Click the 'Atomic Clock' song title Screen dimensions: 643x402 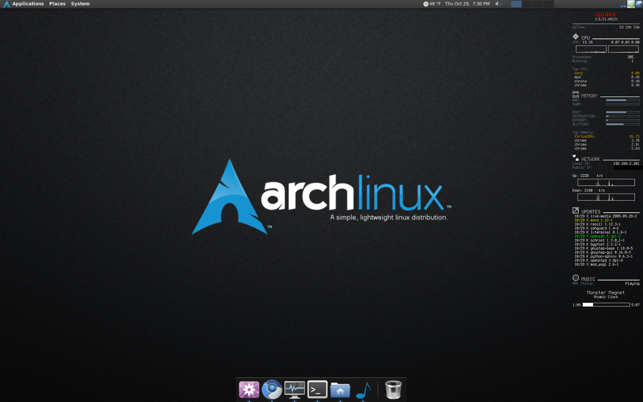(x=606, y=297)
